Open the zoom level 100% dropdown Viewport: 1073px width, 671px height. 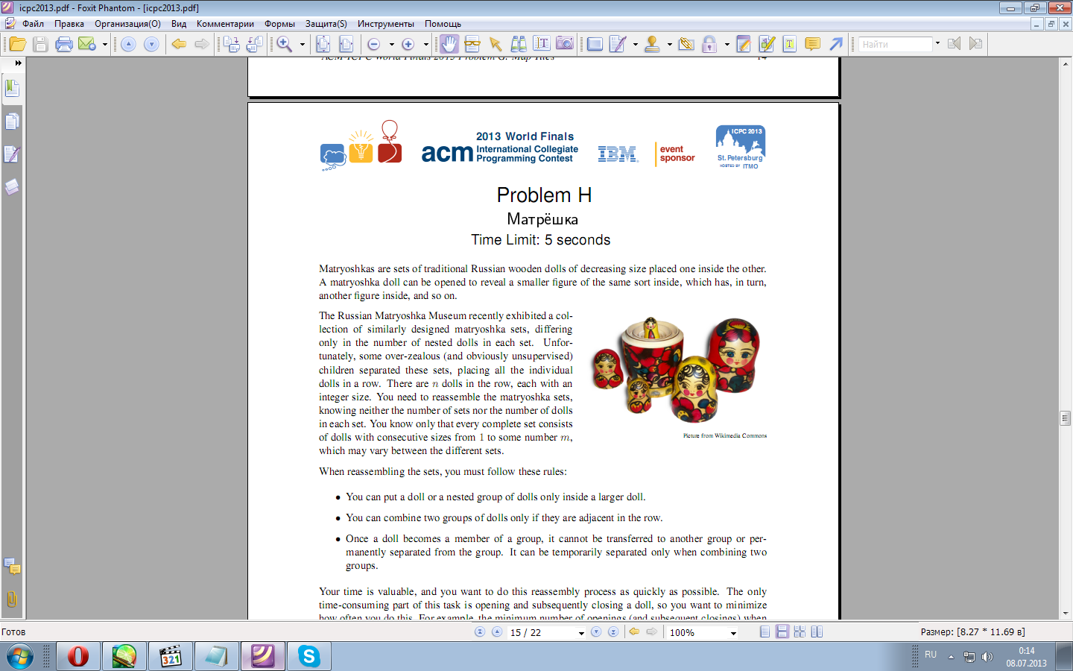[733, 633]
